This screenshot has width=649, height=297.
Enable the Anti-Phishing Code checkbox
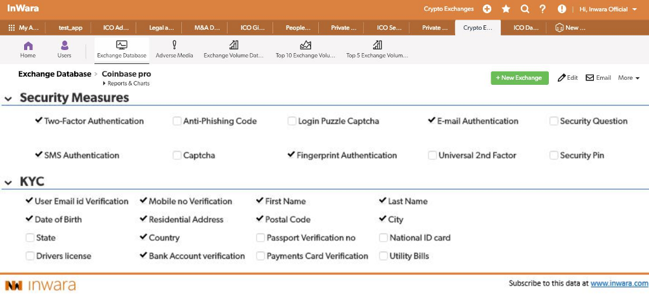(x=177, y=121)
